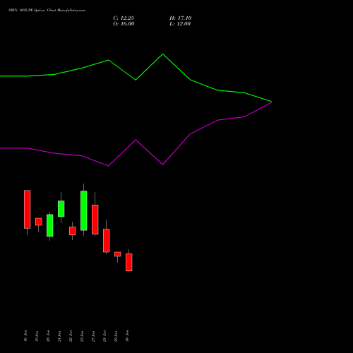Screen dimensions: 353x353
Task: Select the 21 Jan date label
Action: tap(59, 336)
